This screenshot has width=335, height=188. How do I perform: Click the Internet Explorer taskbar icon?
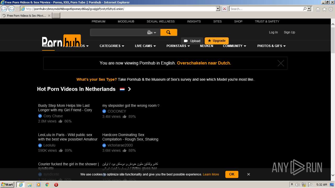coord(20,185)
